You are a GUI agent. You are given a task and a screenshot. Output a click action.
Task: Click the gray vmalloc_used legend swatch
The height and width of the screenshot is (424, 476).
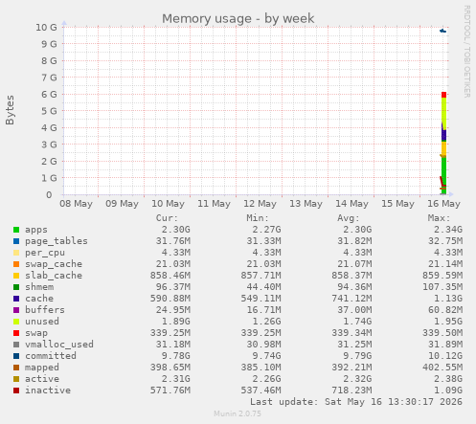tap(16, 345)
